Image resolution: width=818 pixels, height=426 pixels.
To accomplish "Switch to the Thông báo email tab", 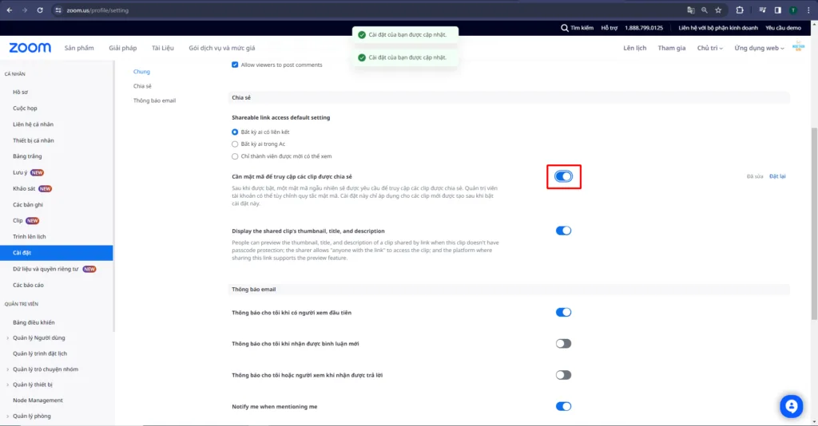I will 154,101.
